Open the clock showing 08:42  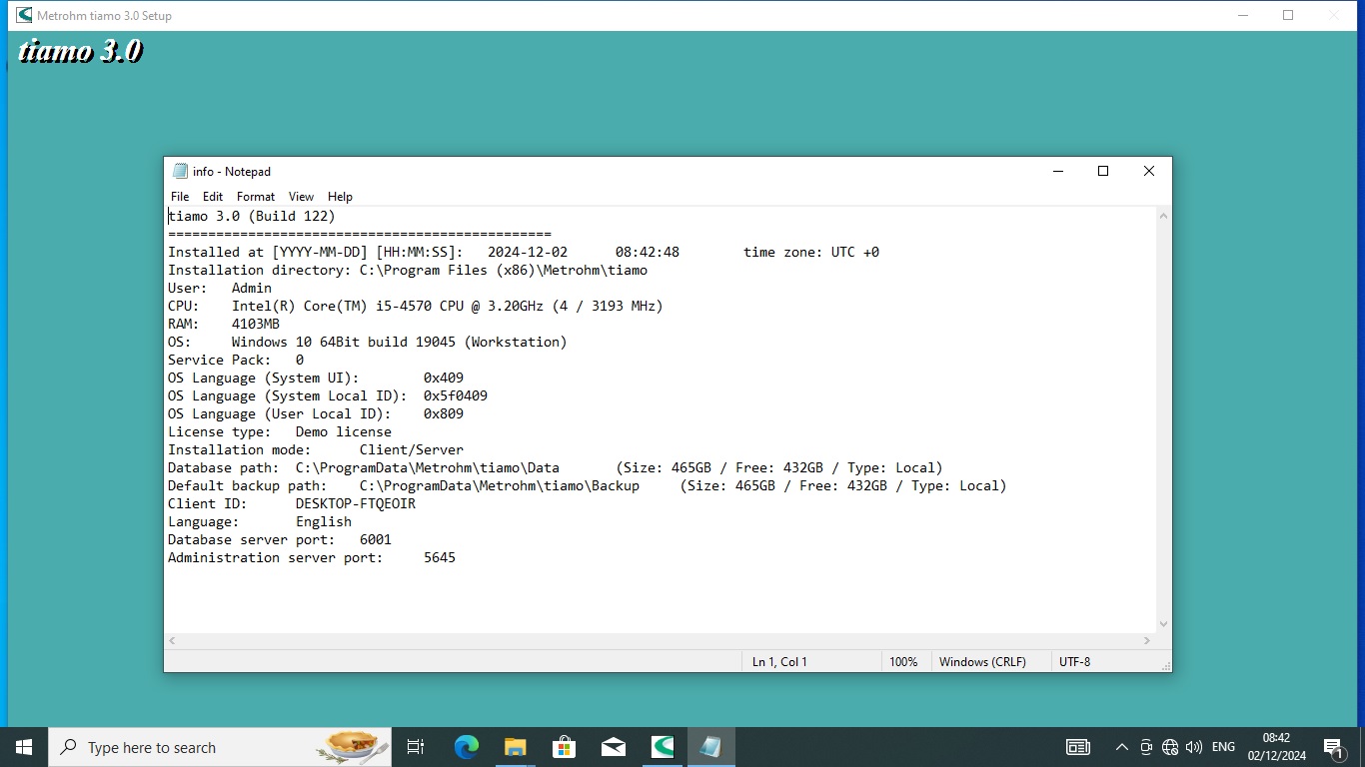[x=1276, y=747]
